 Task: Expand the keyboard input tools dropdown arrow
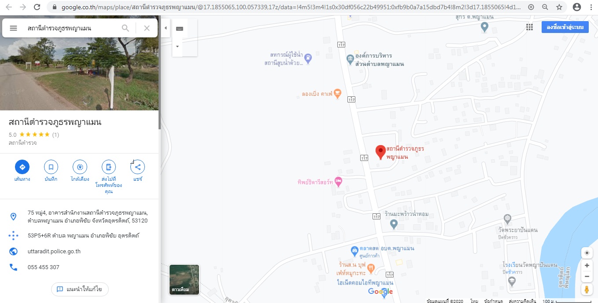point(177,46)
